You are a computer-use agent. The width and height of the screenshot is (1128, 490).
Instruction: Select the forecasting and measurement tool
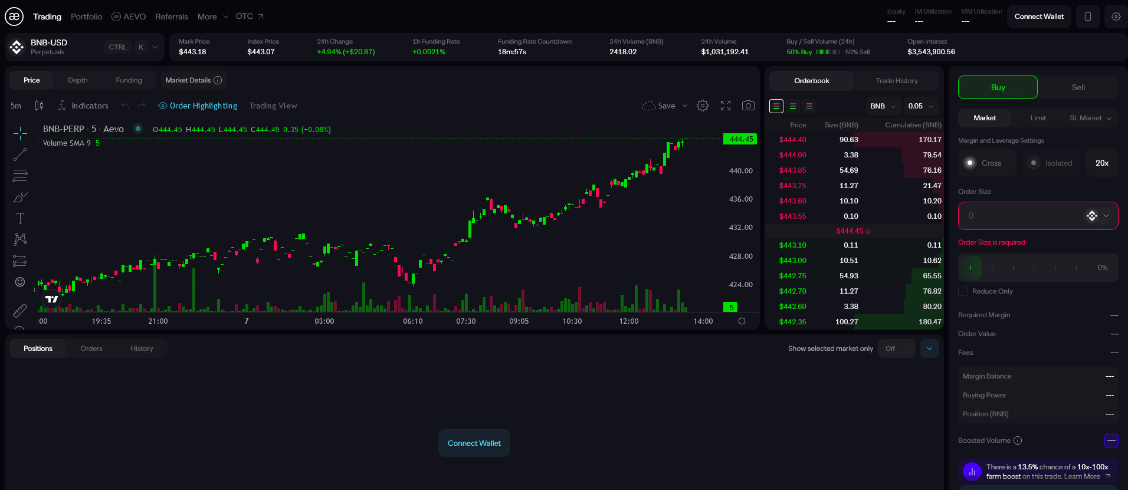tap(20, 261)
